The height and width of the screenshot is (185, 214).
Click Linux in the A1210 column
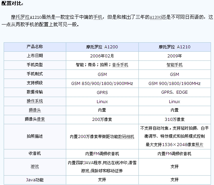(174, 101)
